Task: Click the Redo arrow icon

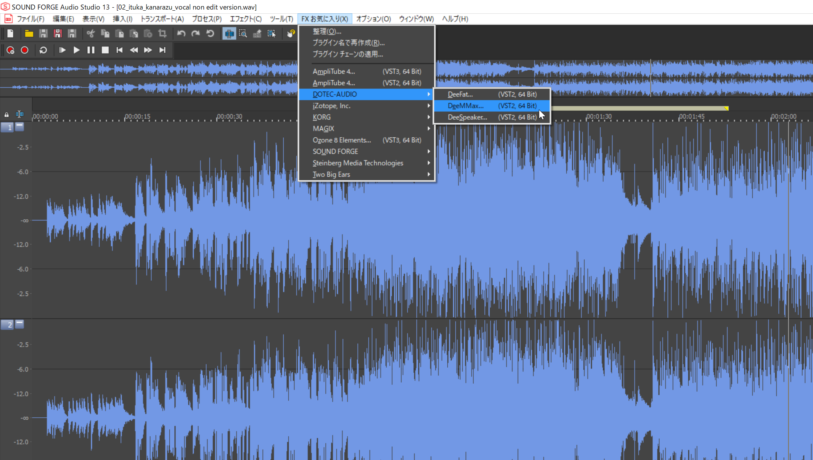Action: [196, 34]
